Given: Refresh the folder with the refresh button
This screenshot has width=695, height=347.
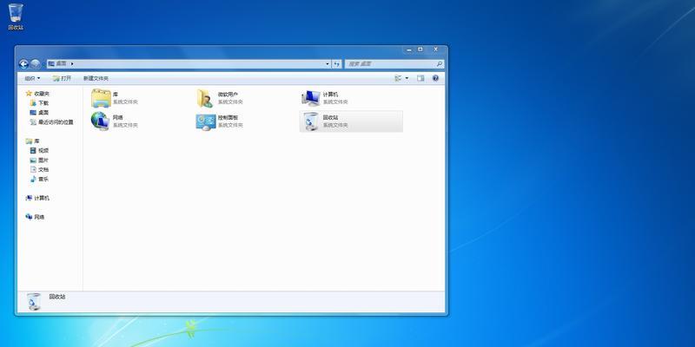Looking at the screenshot, I should tap(337, 64).
